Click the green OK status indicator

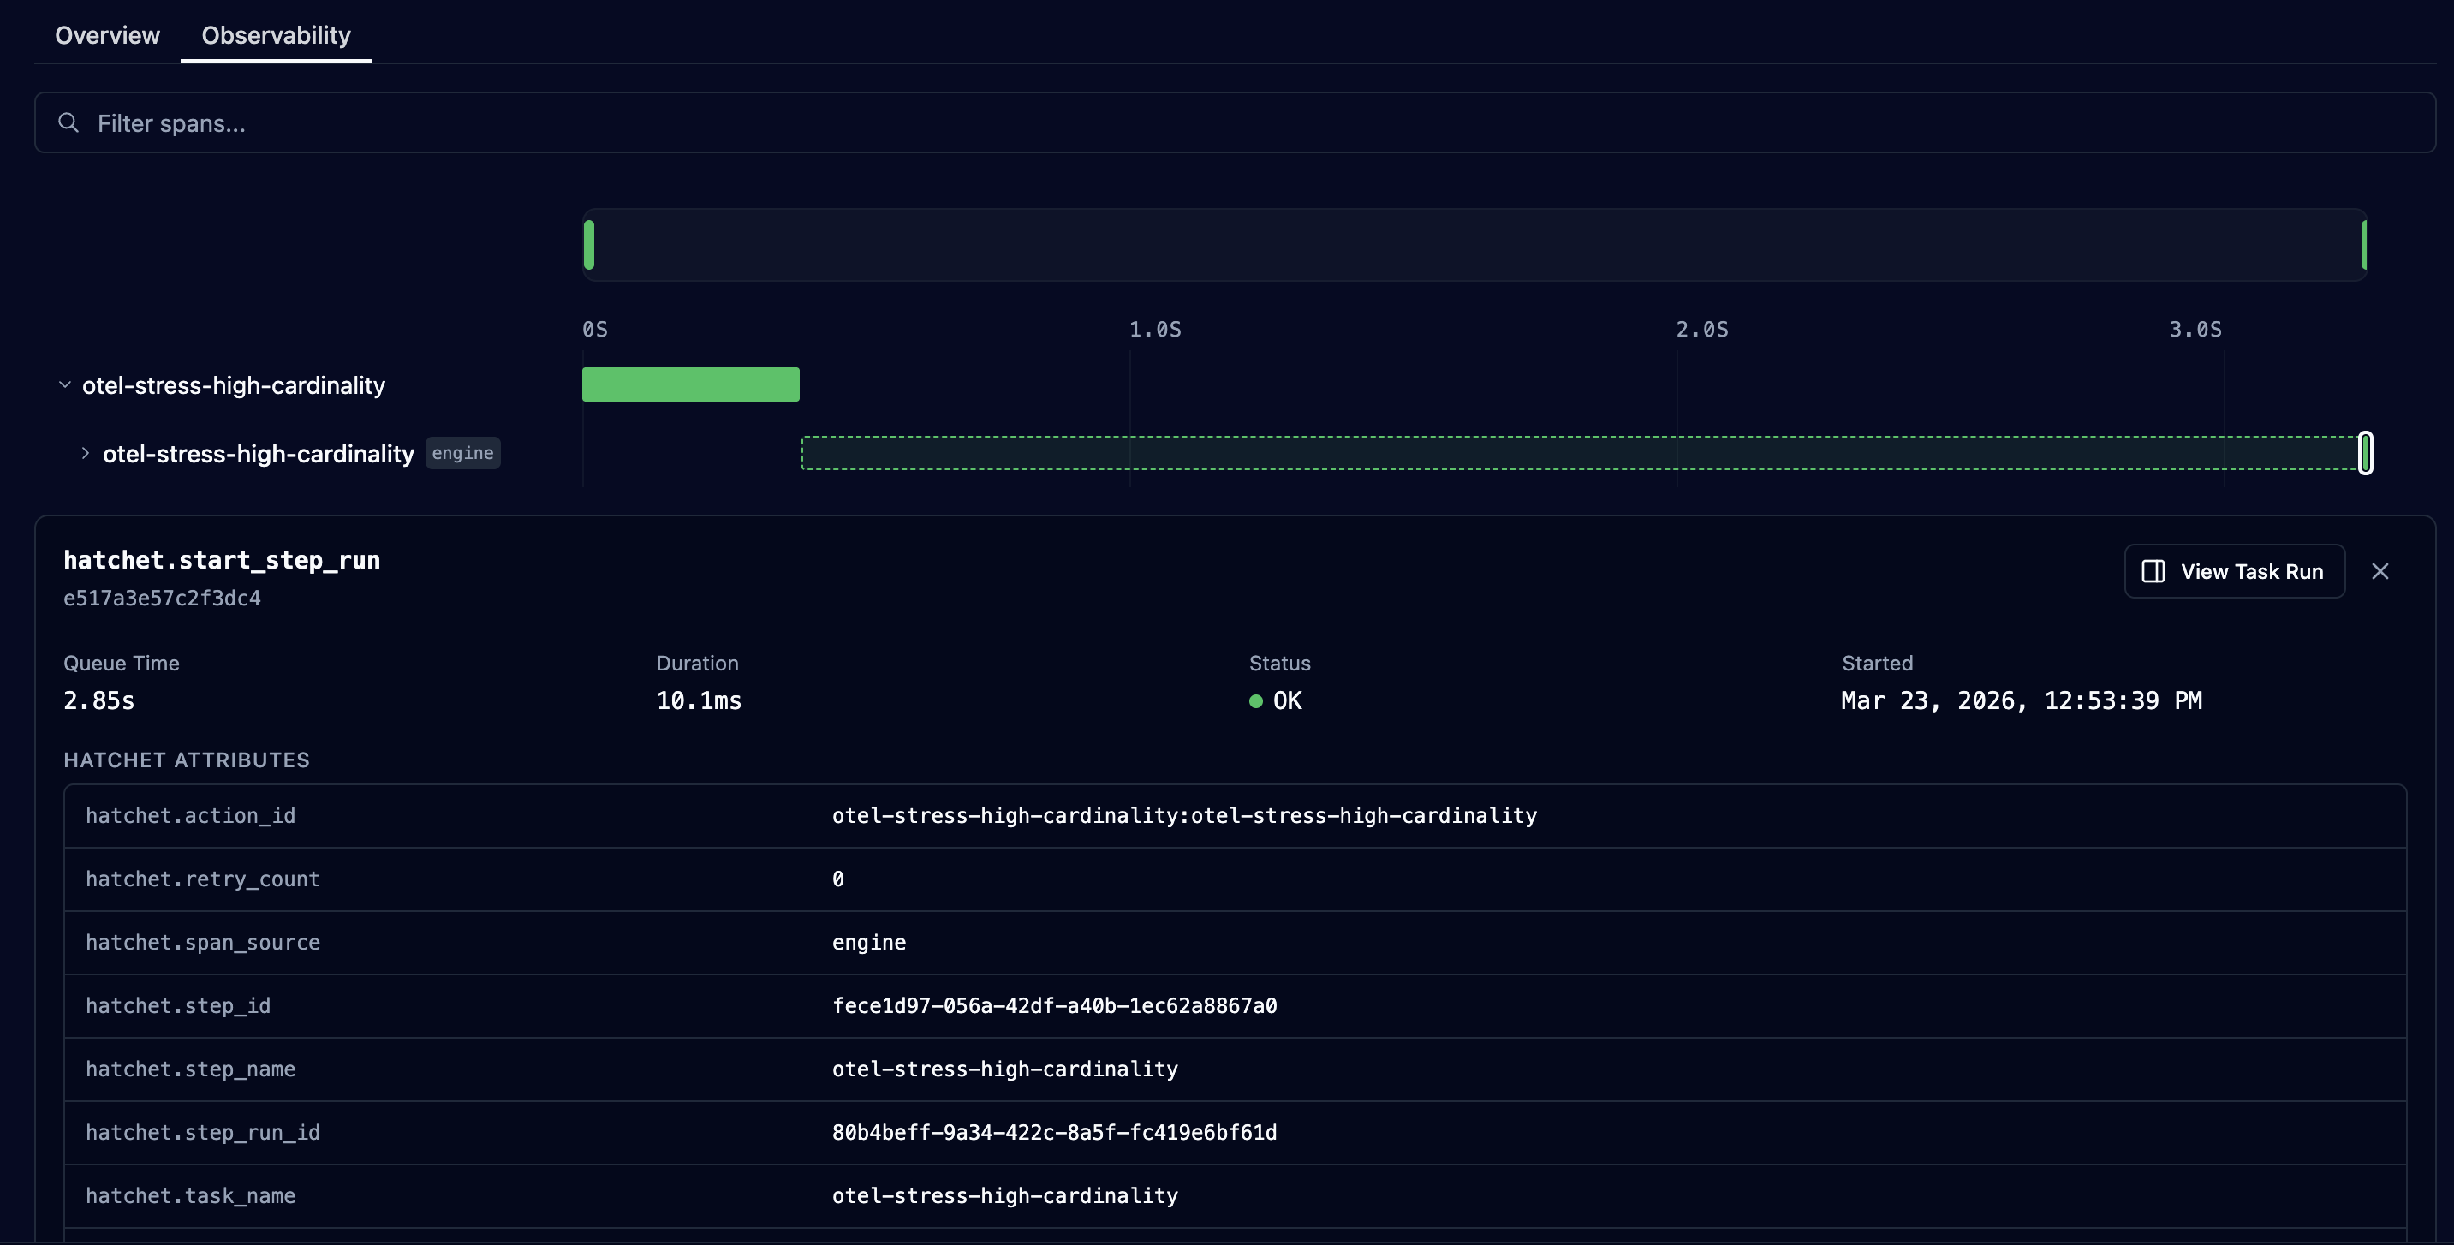click(1256, 701)
